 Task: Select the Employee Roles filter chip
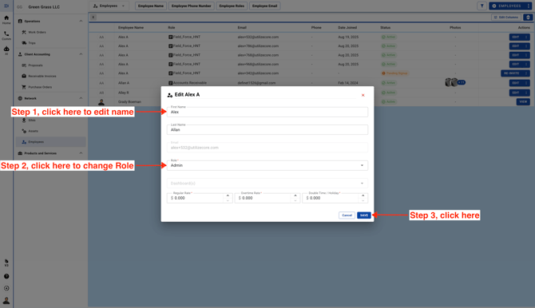(x=232, y=6)
